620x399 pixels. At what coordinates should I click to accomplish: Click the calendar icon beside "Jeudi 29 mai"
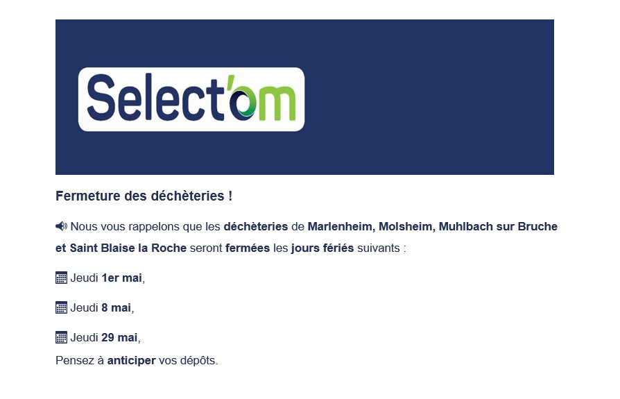click(61, 337)
